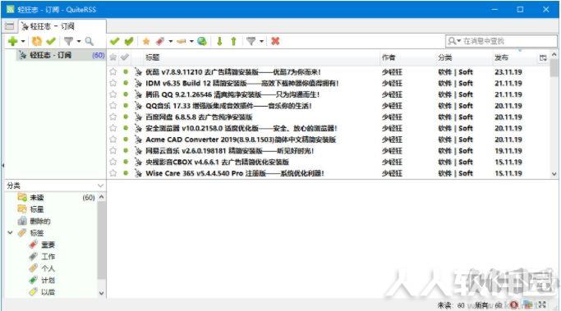Image resolution: width=561 pixels, height=311 pixels.
Task: Toggle read dot for 网易云音乐 row
Action: click(x=126, y=151)
